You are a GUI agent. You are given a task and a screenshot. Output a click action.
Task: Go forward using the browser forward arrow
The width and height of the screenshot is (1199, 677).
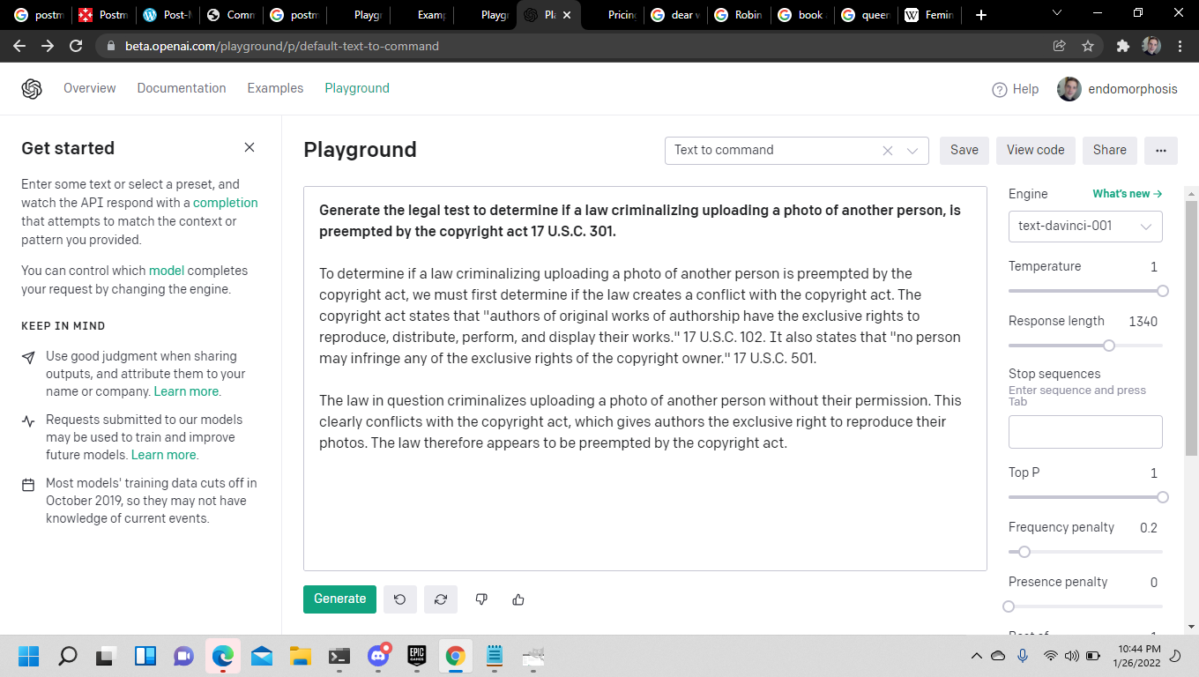coord(48,46)
